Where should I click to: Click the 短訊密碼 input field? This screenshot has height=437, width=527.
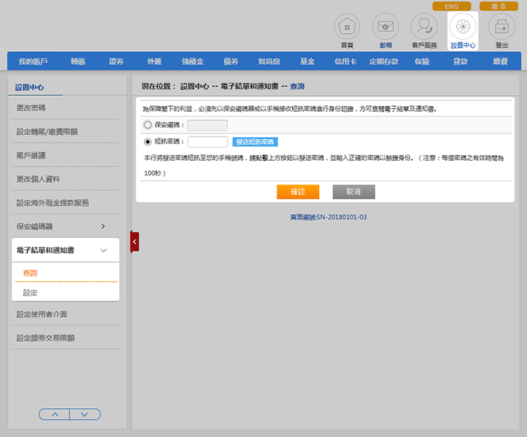pyautogui.click(x=207, y=142)
